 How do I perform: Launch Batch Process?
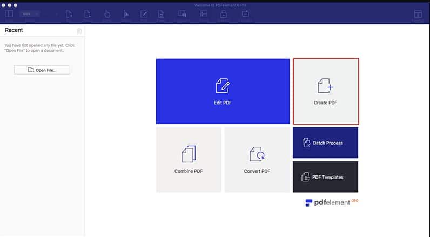pyautogui.click(x=325, y=143)
